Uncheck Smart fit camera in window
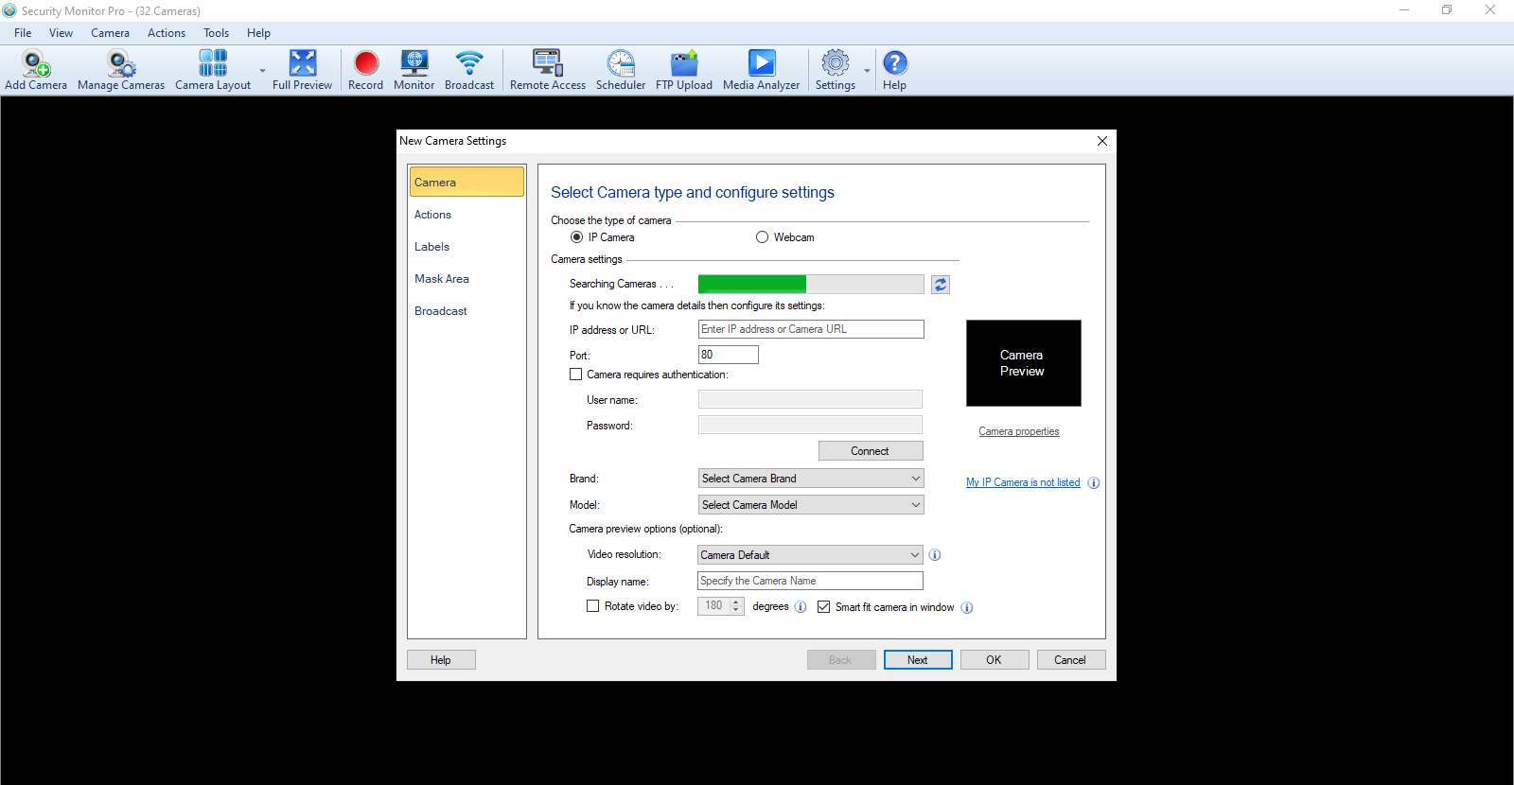 pos(823,607)
